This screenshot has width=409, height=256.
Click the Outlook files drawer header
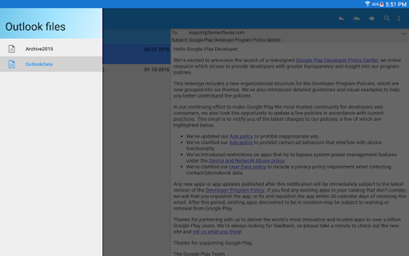pyautogui.click(x=51, y=23)
